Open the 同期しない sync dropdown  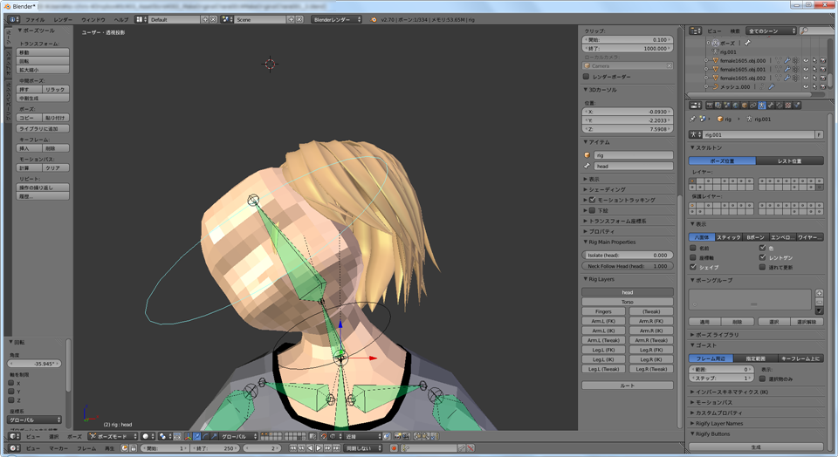point(362,448)
